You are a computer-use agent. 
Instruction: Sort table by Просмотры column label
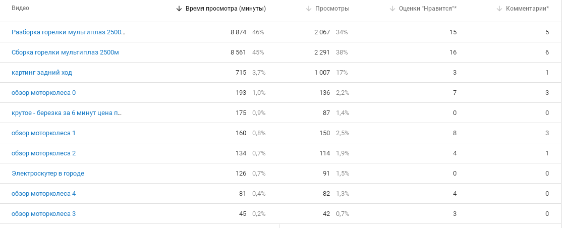coord(332,9)
